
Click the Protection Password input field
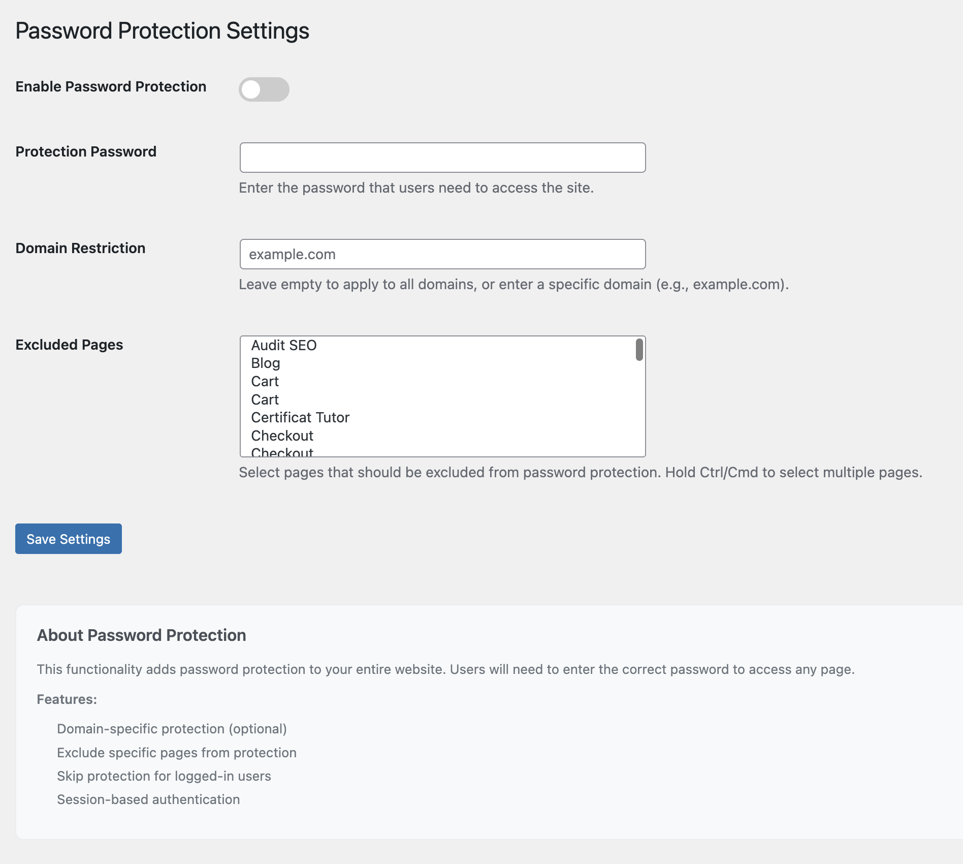(442, 158)
